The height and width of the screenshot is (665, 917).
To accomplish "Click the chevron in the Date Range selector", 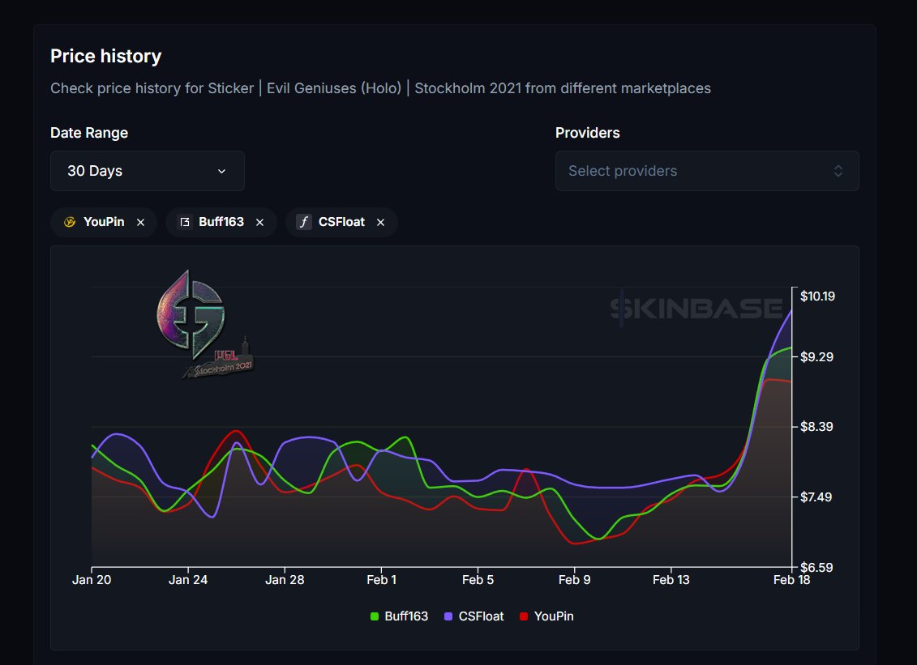I will tap(221, 171).
